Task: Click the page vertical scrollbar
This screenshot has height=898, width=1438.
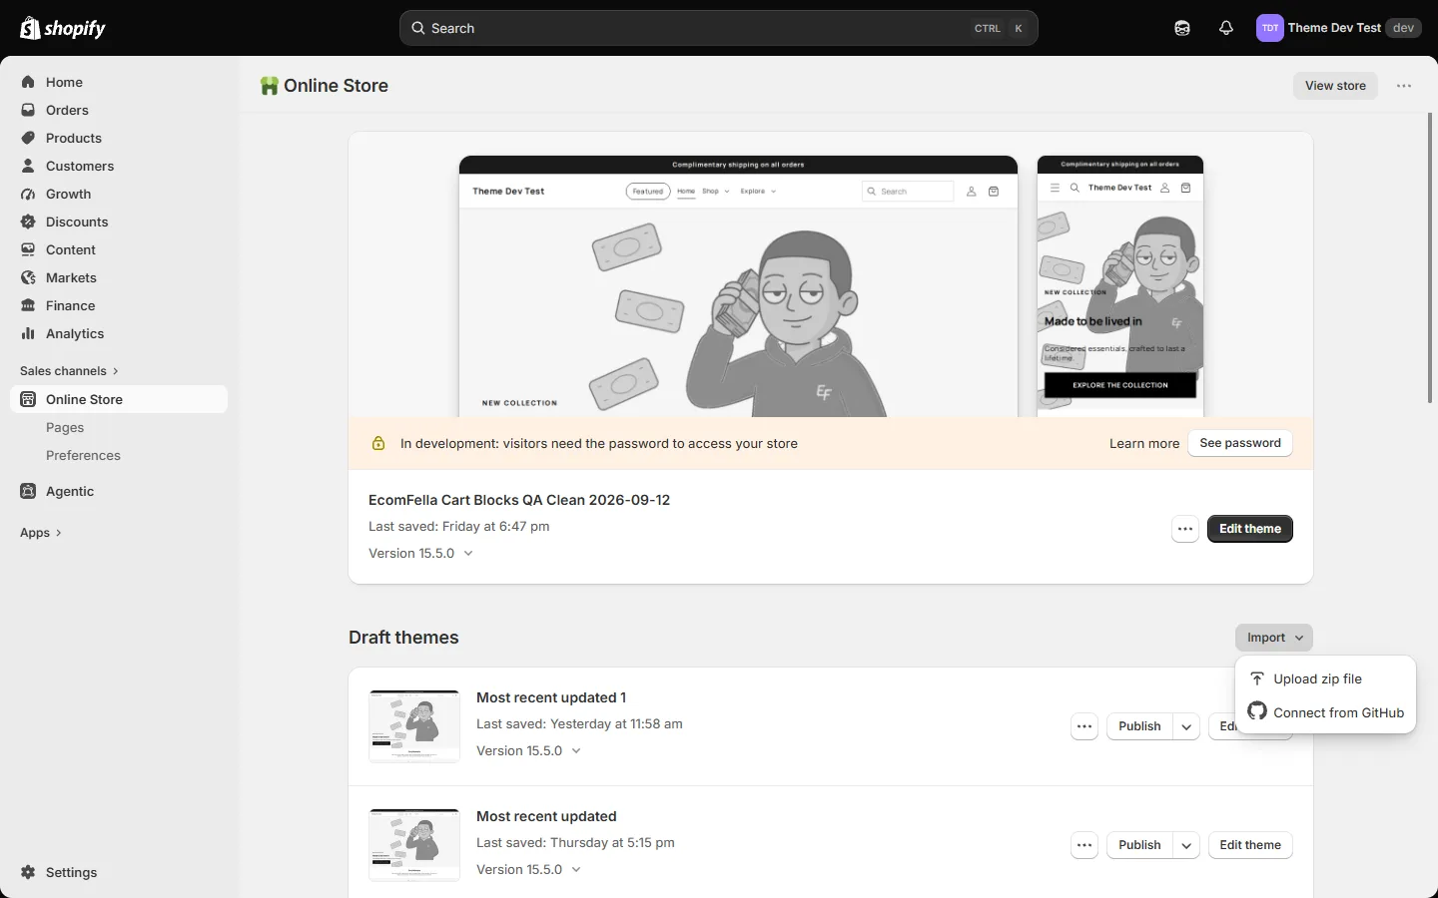Action: [1430, 257]
